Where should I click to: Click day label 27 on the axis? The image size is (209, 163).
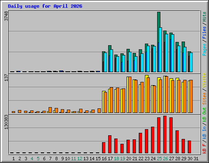[171, 159]
